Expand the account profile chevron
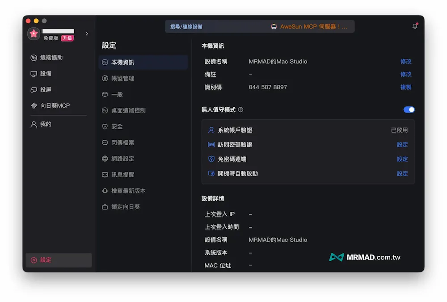This screenshot has width=447, height=302. pos(87,34)
